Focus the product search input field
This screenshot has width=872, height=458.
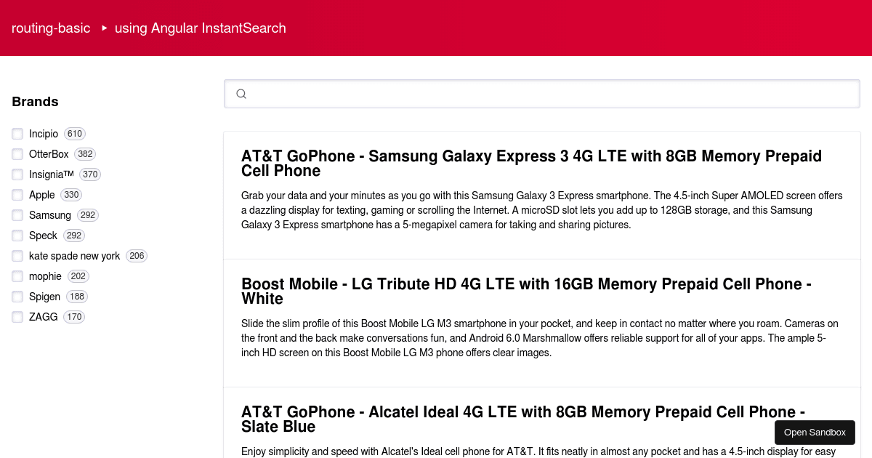[x=542, y=94]
